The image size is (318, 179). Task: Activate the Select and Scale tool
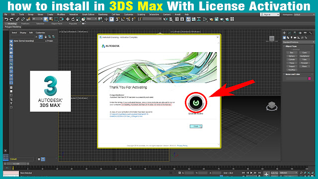coord(79,19)
